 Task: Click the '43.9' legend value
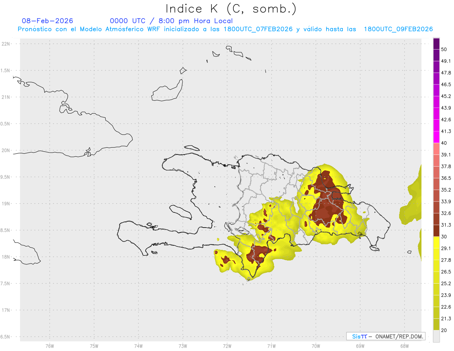[x=446, y=108]
